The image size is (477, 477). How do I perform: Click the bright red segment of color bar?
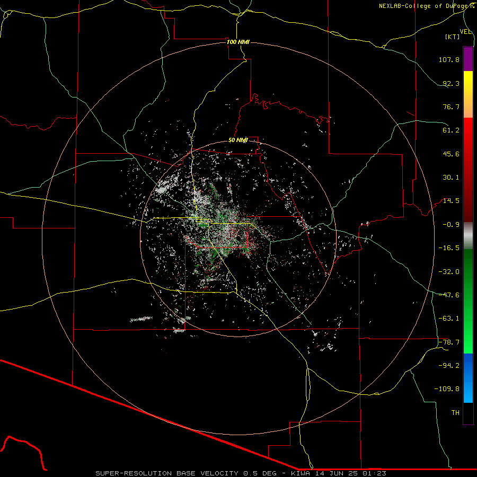point(468,141)
